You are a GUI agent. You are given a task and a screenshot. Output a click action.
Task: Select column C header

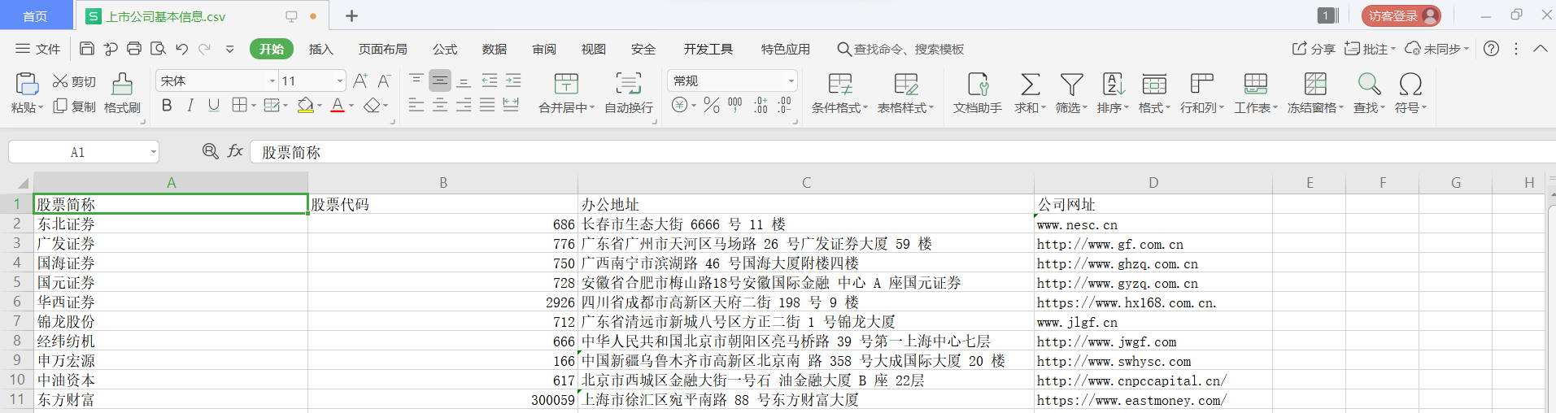click(x=806, y=183)
